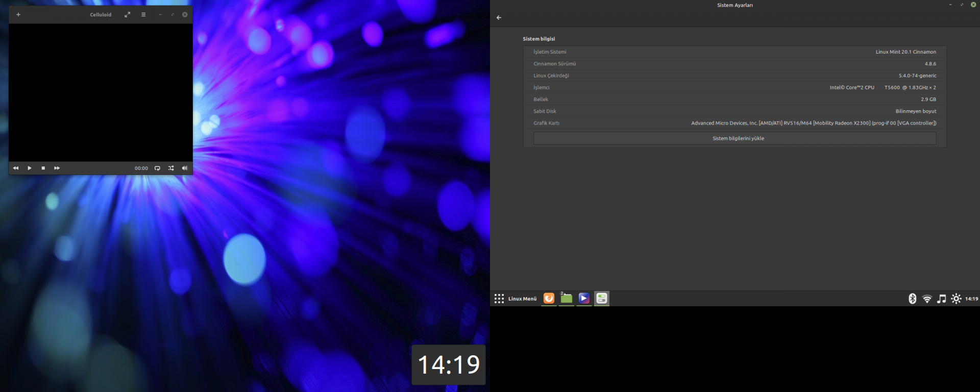Select the 2.9 GB memory value
Viewport: 980px width, 392px height.
pyautogui.click(x=928, y=100)
